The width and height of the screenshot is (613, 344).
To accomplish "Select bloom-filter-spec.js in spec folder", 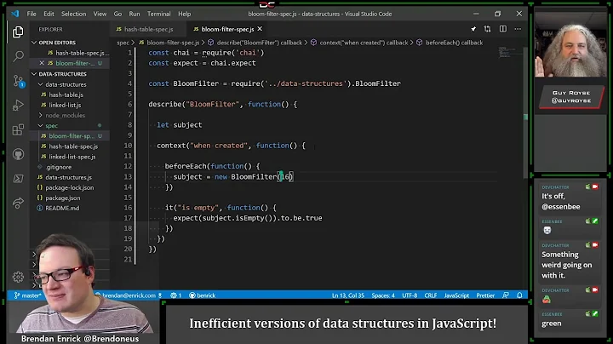I will pos(70,136).
